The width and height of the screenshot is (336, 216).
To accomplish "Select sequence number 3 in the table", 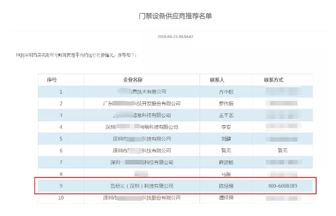I will click(x=61, y=116).
